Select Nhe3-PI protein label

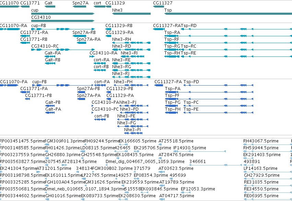(132, 130)
